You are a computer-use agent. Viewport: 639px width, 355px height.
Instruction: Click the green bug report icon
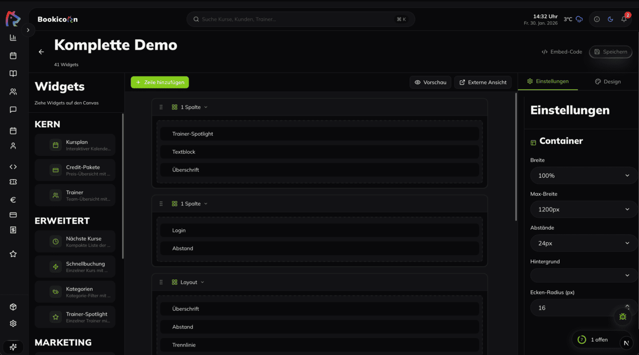(x=622, y=316)
